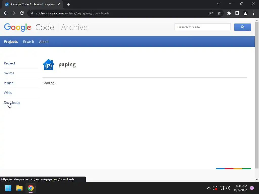
Task: Open Chrome's three-dot menu
Action: coord(253,13)
